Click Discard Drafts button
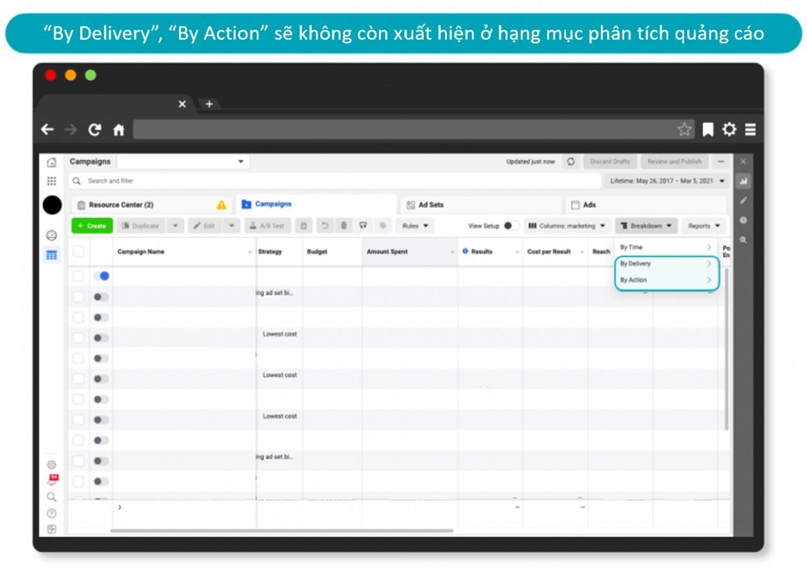The image size is (807, 579). pyautogui.click(x=610, y=162)
